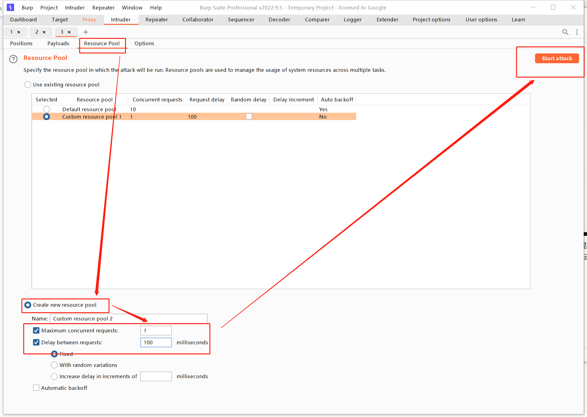Open the Positions sub-tab

(x=21, y=43)
